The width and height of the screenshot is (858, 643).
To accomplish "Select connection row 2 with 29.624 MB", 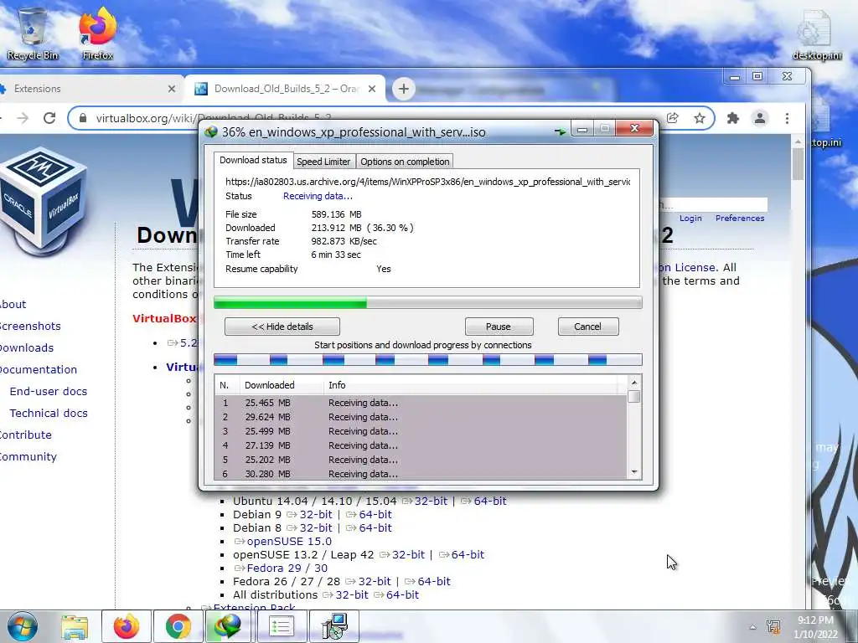I will [421, 417].
